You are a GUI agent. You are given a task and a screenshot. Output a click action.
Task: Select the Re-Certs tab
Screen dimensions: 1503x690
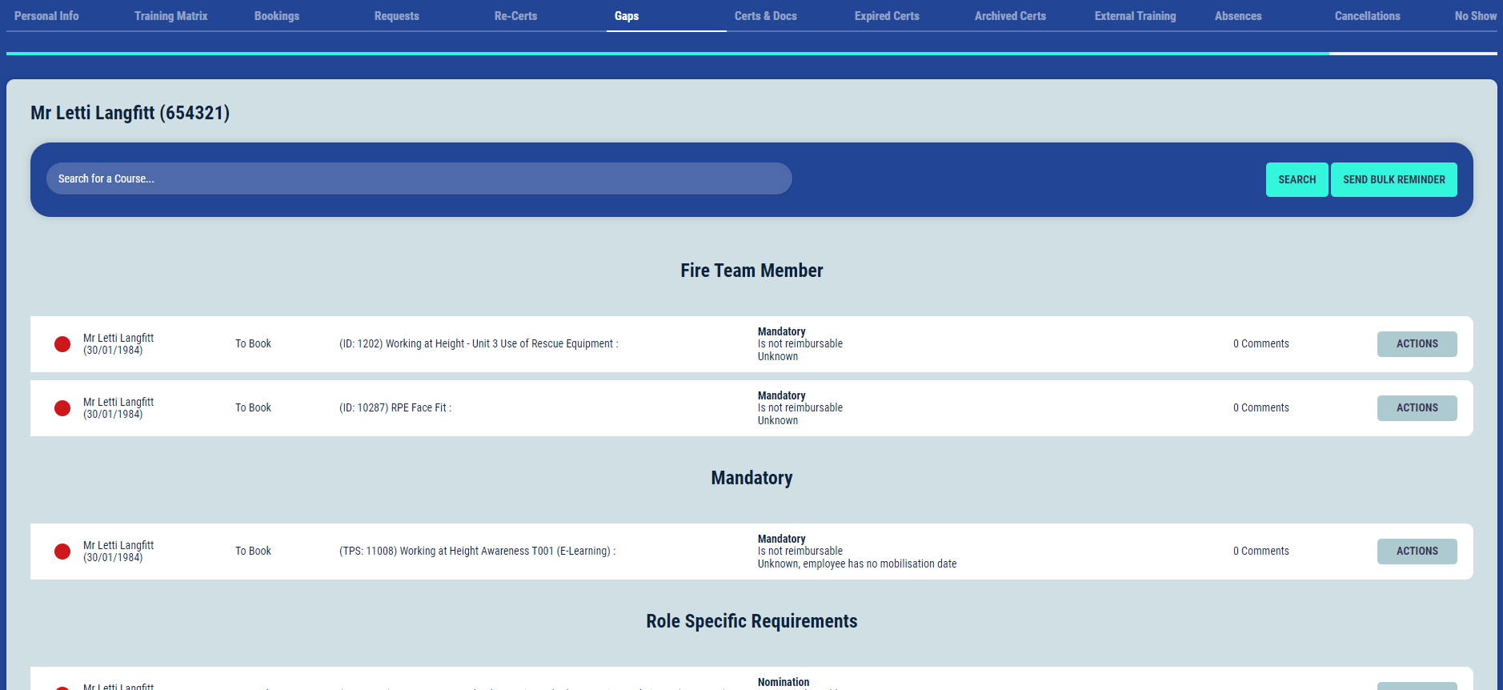(x=515, y=16)
